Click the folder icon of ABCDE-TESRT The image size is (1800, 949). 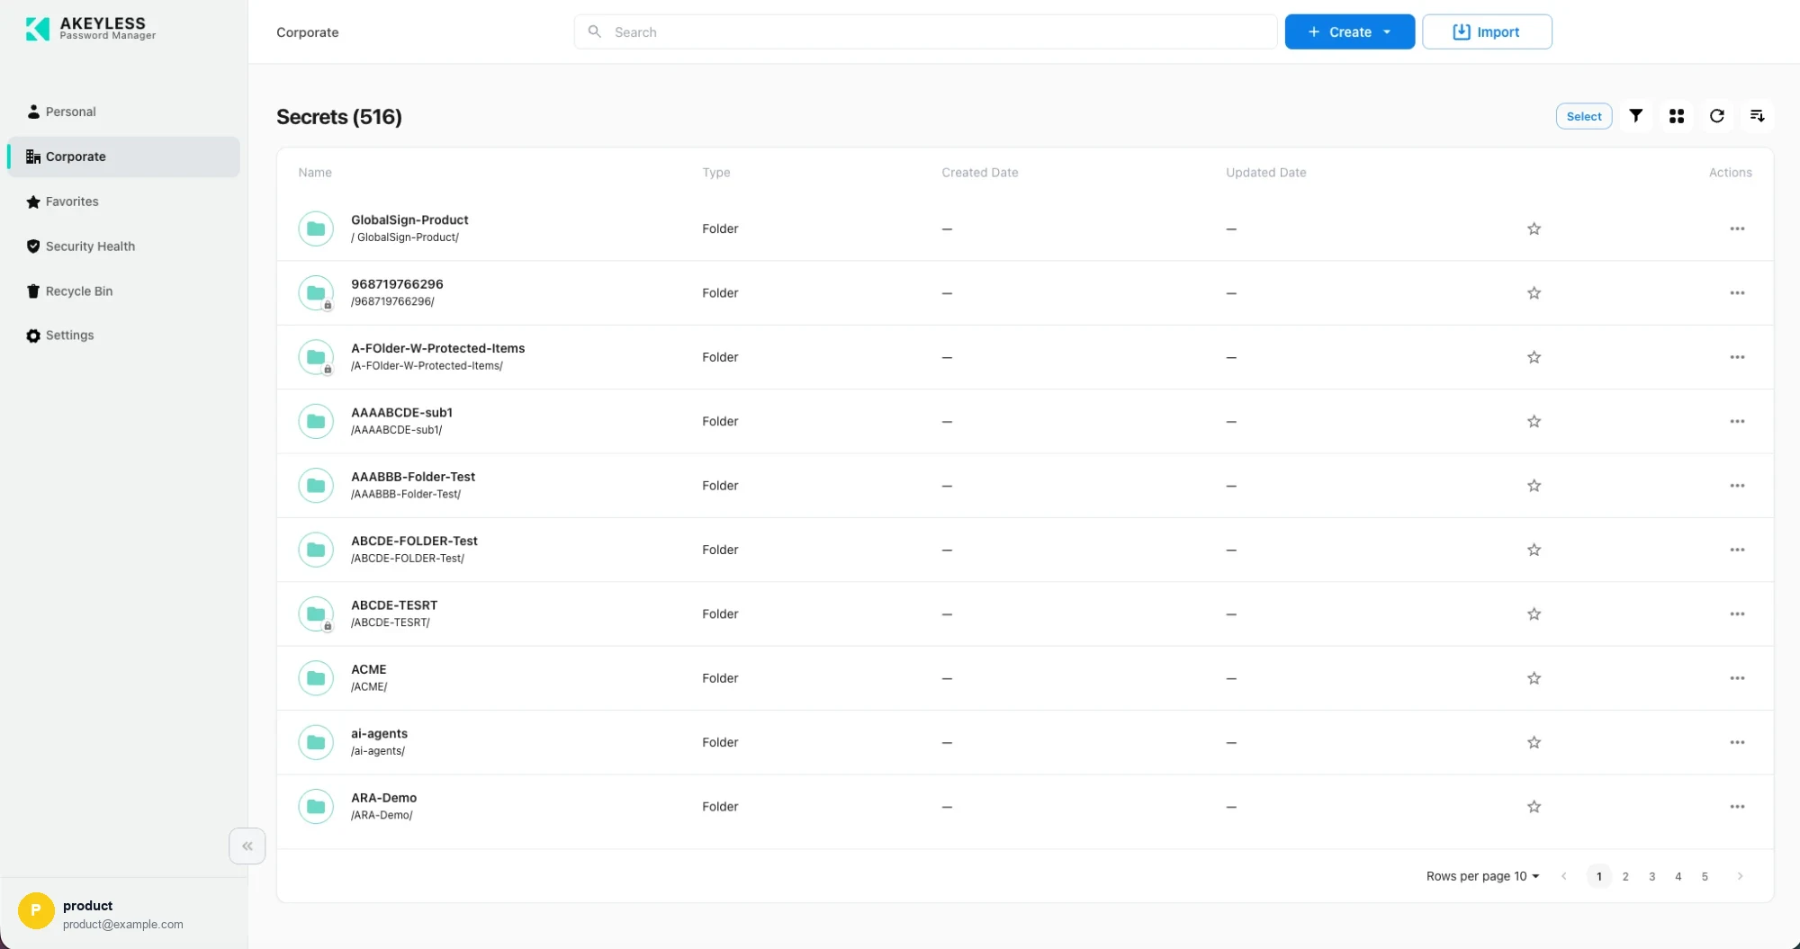click(316, 614)
